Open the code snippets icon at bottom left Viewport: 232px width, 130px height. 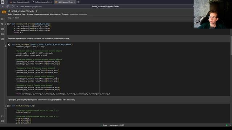click(x=2, y=116)
